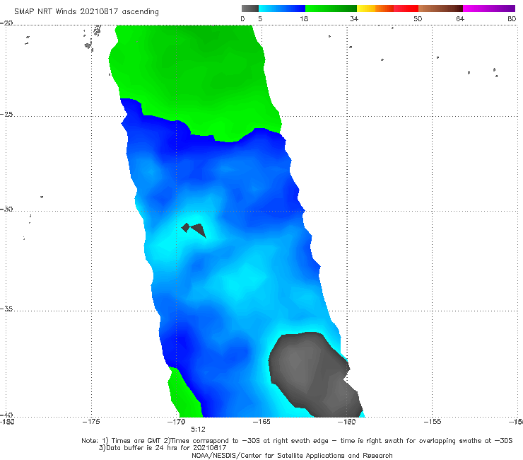523x460 pixels.
Task: Click the color bar label "18"
Action: 304,18
